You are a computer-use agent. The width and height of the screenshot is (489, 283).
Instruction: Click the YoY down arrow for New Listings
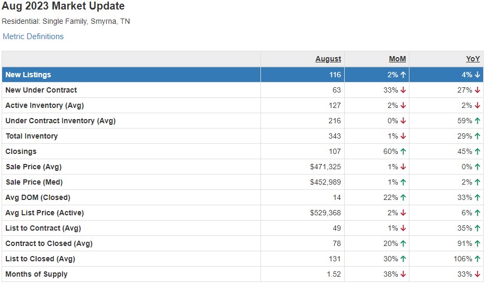tap(477, 75)
